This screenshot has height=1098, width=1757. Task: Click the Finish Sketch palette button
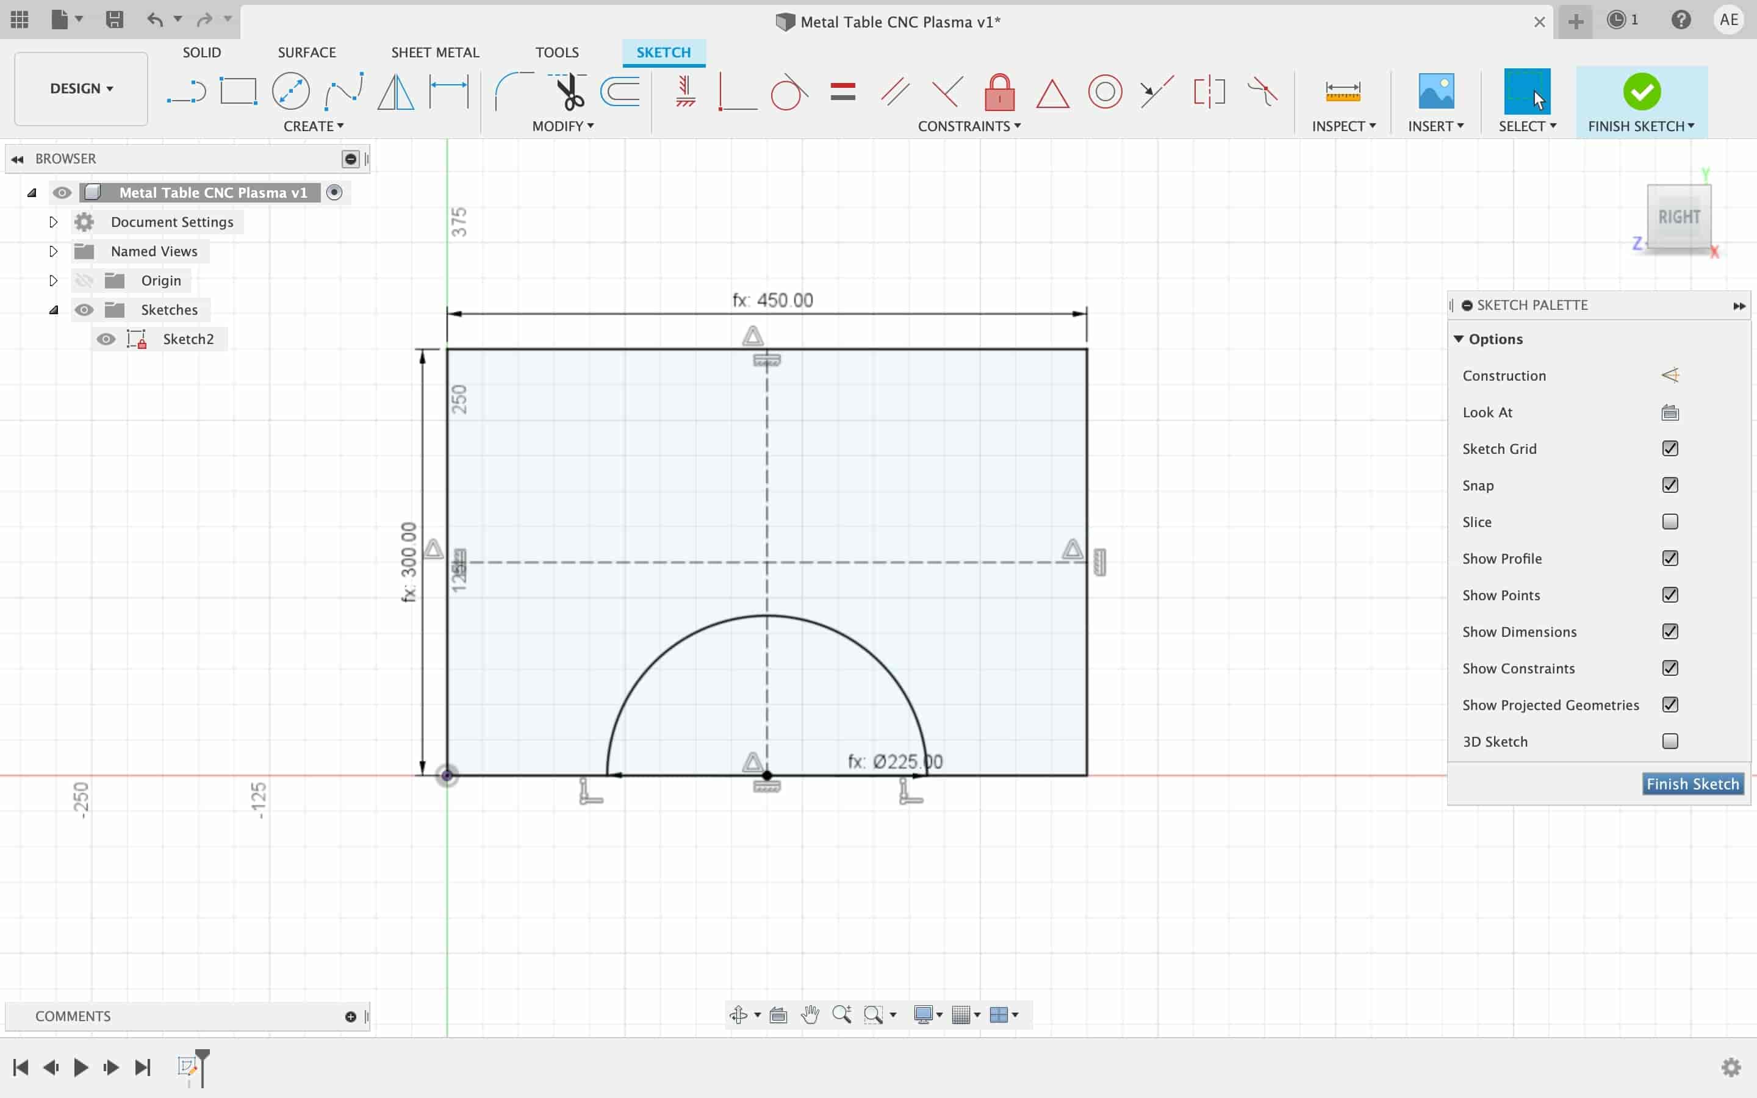tap(1692, 784)
